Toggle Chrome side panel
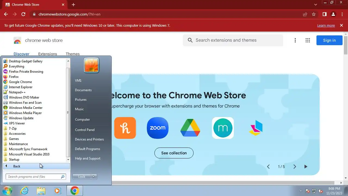This screenshot has width=348, height=196. (x=324, y=14)
